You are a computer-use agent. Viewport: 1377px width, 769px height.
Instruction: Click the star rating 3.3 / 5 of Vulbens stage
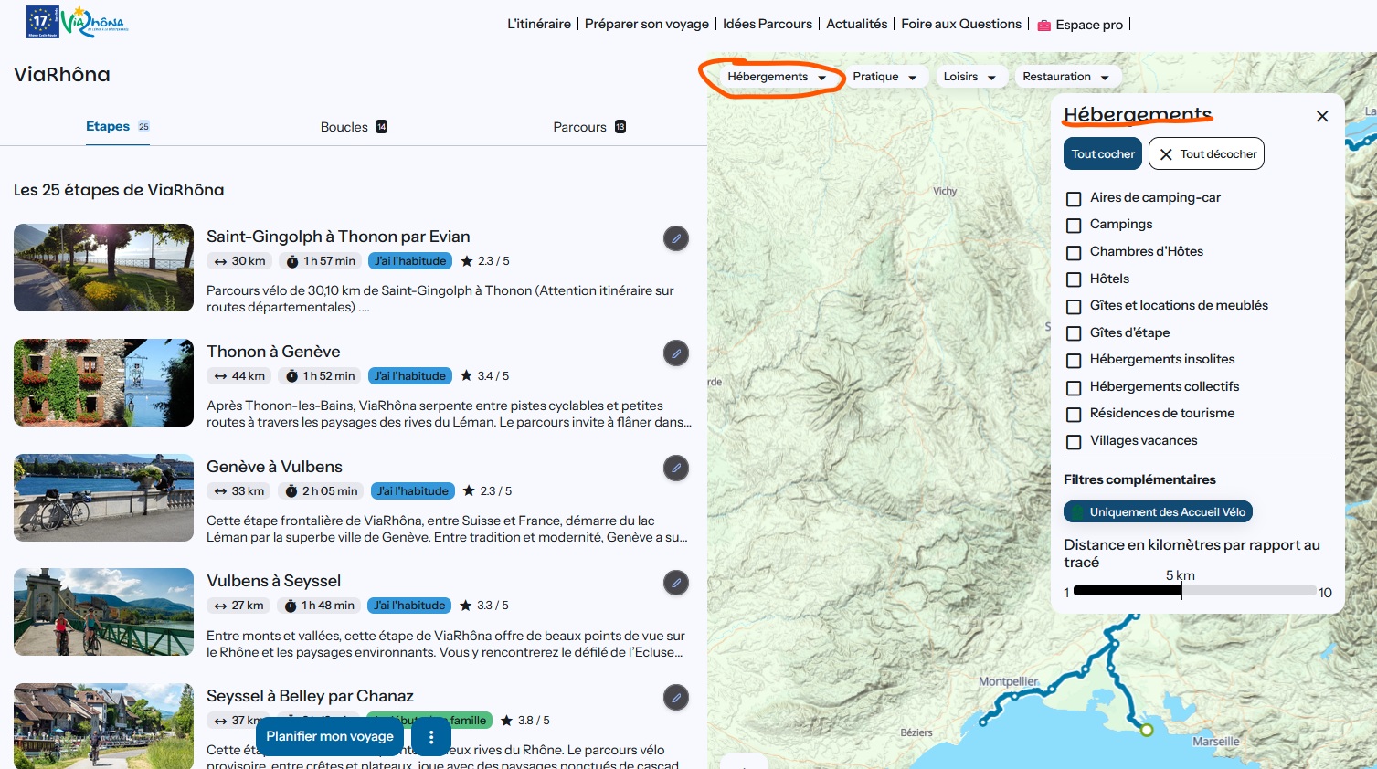tap(484, 606)
